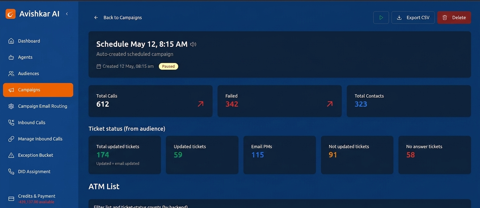Viewport: 480px width, 208px height.
Task: Click the Updated + email updated note
Action: 118,164
